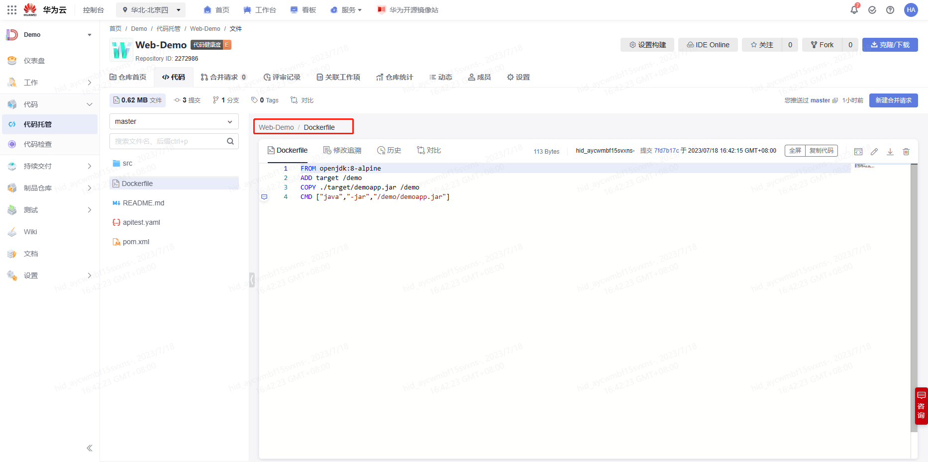This screenshot has width=928, height=462.
Task: Click the 关注 star button
Action: coord(762,45)
